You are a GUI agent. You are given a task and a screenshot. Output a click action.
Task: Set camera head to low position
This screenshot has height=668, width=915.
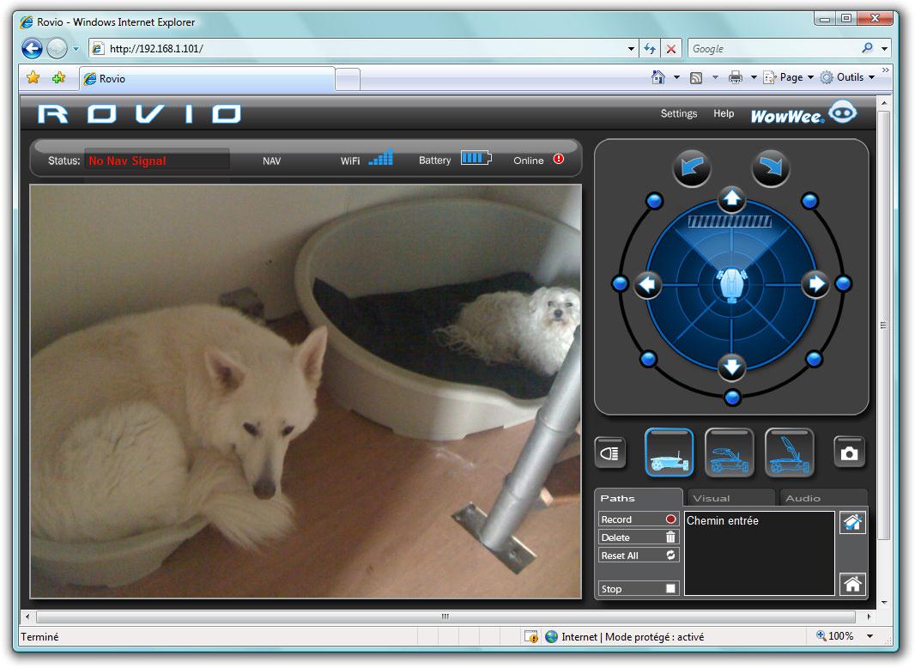(669, 452)
